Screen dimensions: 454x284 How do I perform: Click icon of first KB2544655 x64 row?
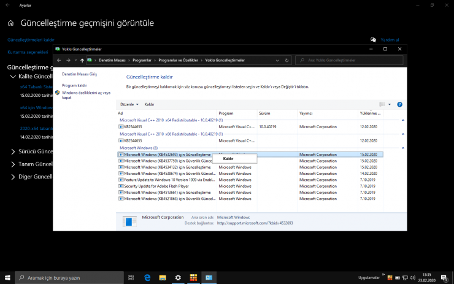tap(121, 127)
